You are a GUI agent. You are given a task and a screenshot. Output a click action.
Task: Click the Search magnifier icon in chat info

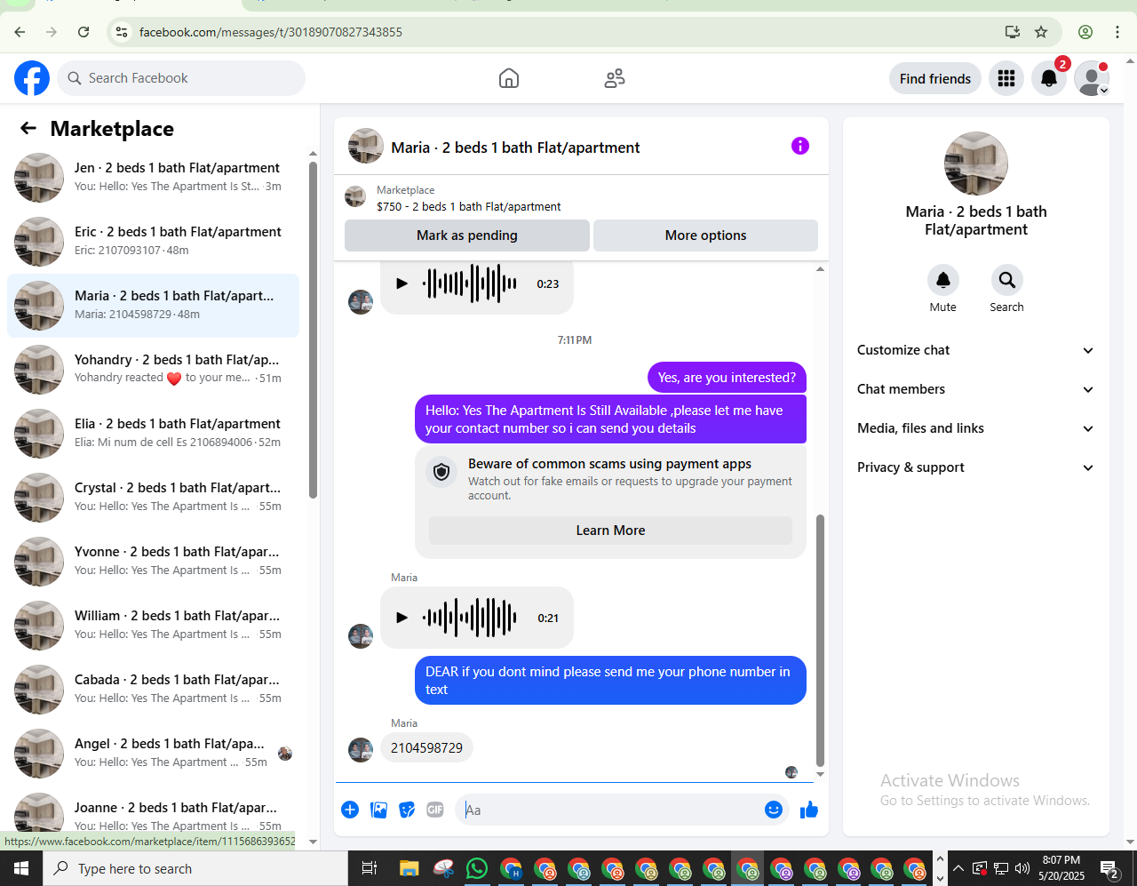(1007, 280)
